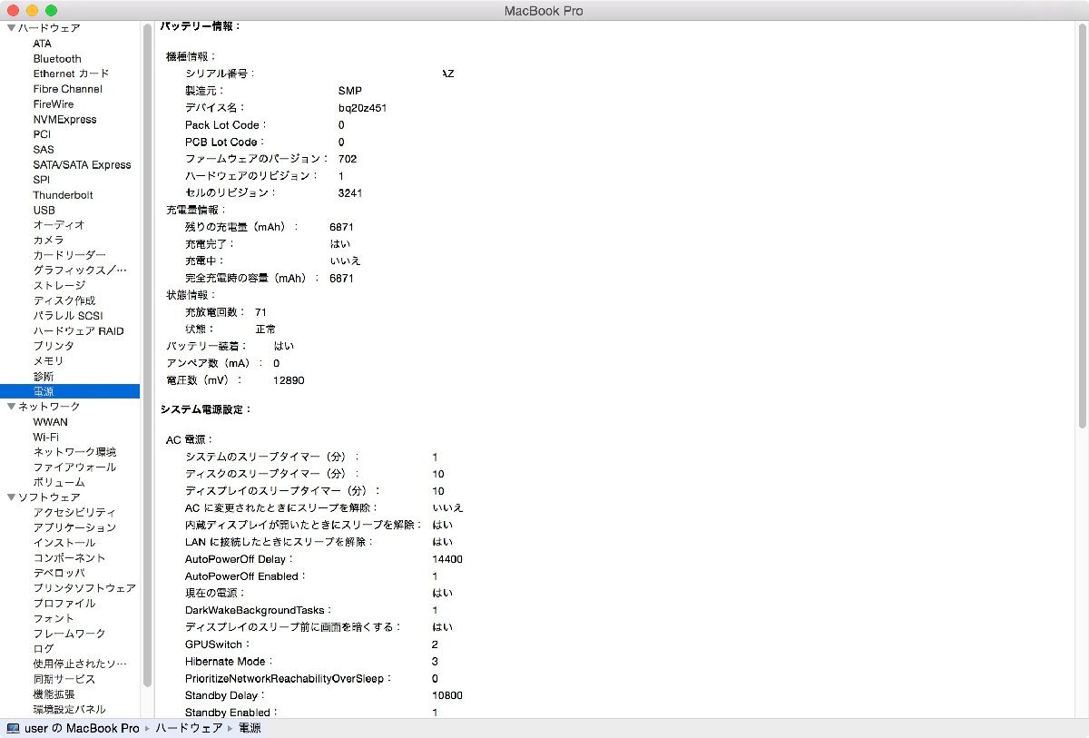Select Bluetooth in the hardware list
1089x738 pixels.
[x=57, y=58]
